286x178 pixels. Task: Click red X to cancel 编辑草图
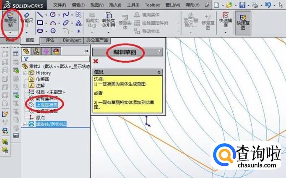pos(96,61)
